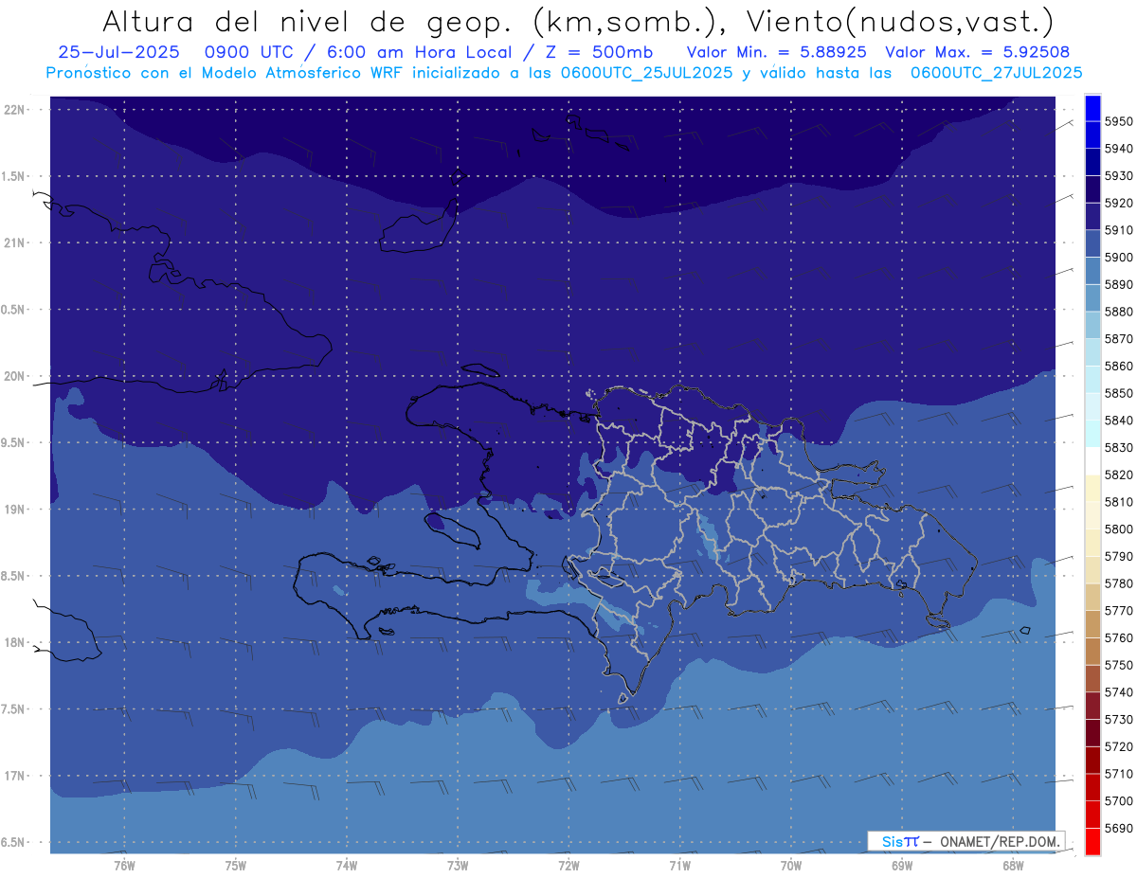
Task: Click the 5910 color scale label
Action: tap(1118, 230)
